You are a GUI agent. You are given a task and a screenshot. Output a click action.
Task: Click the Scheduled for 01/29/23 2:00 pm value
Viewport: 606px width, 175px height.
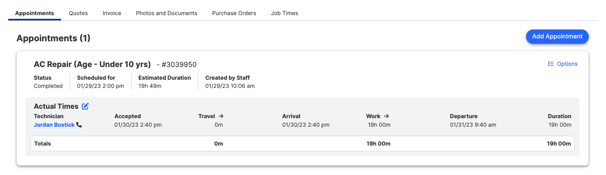[101, 86]
